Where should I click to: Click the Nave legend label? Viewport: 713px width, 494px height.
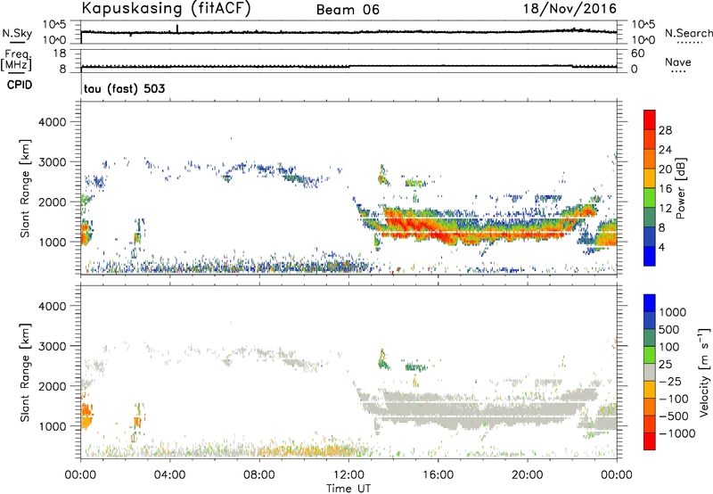click(678, 62)
